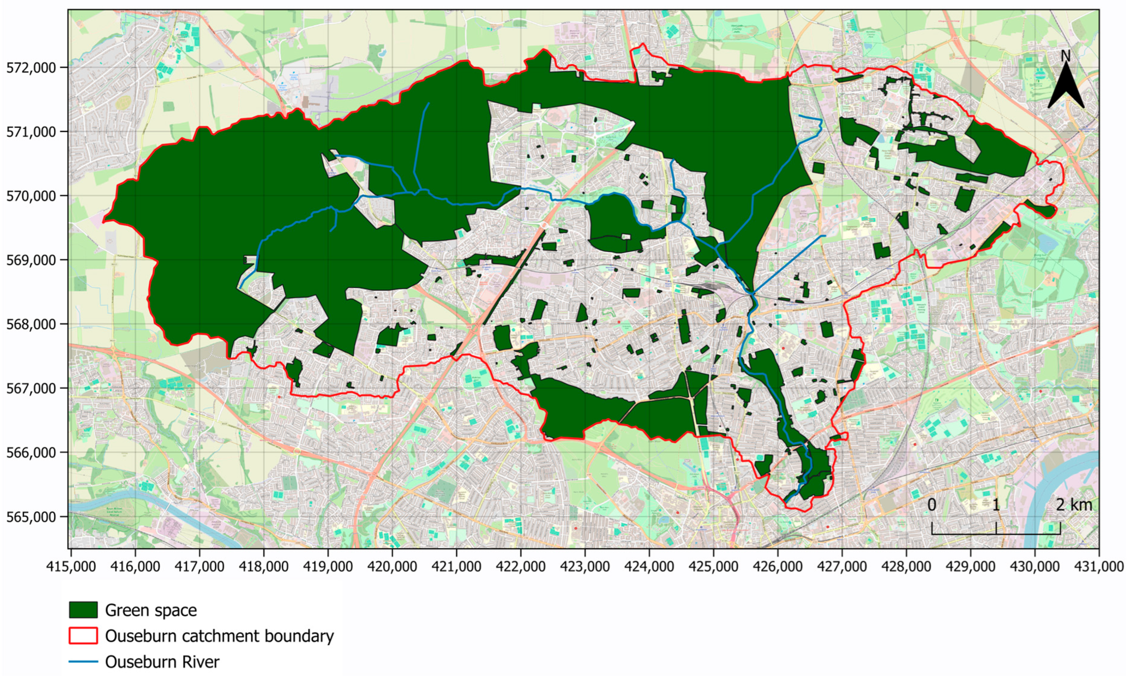Viewport: 1127px width, 676px height.
Task: Click the Ouseburn River legend line symbol
Action: (84, 661)
